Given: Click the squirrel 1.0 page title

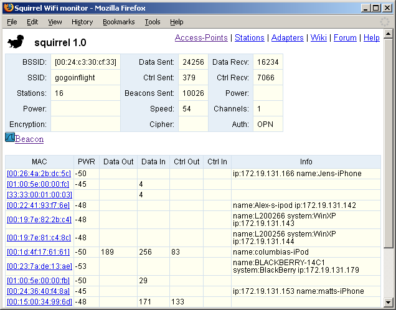Looking at the screenshot, I should pyautogui.click(x=60, y=43).
